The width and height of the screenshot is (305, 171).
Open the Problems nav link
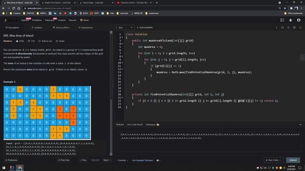click(37, 20)
